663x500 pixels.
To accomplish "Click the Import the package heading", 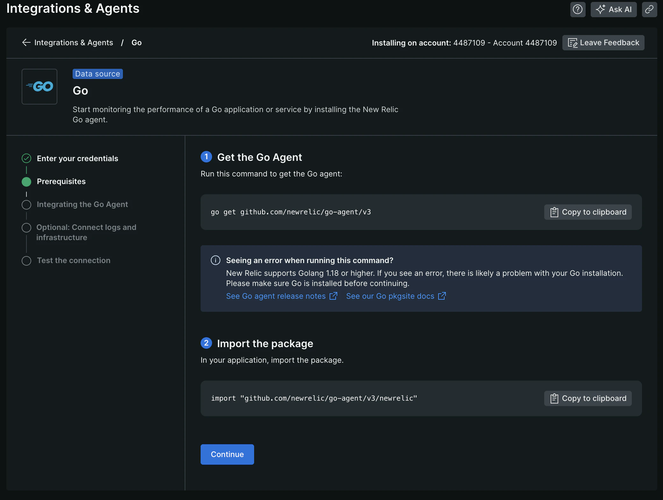I will [265, 344].
